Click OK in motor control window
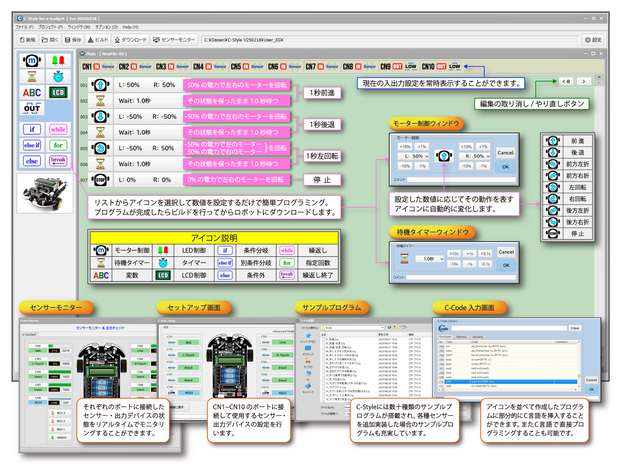This screenshot has height=472, width=621. (505, 167)
